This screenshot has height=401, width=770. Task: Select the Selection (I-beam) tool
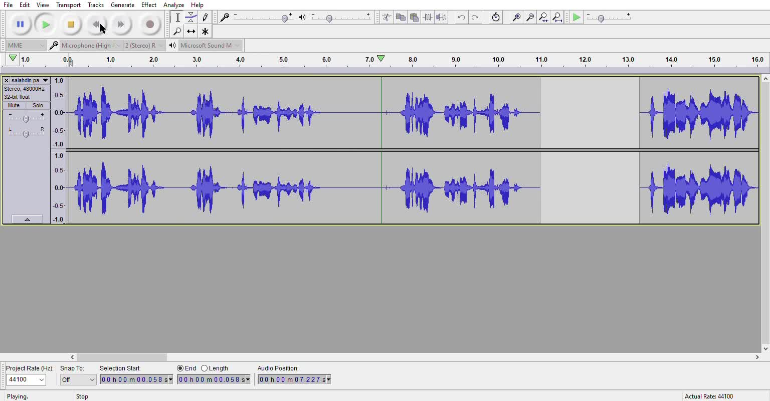177,18
